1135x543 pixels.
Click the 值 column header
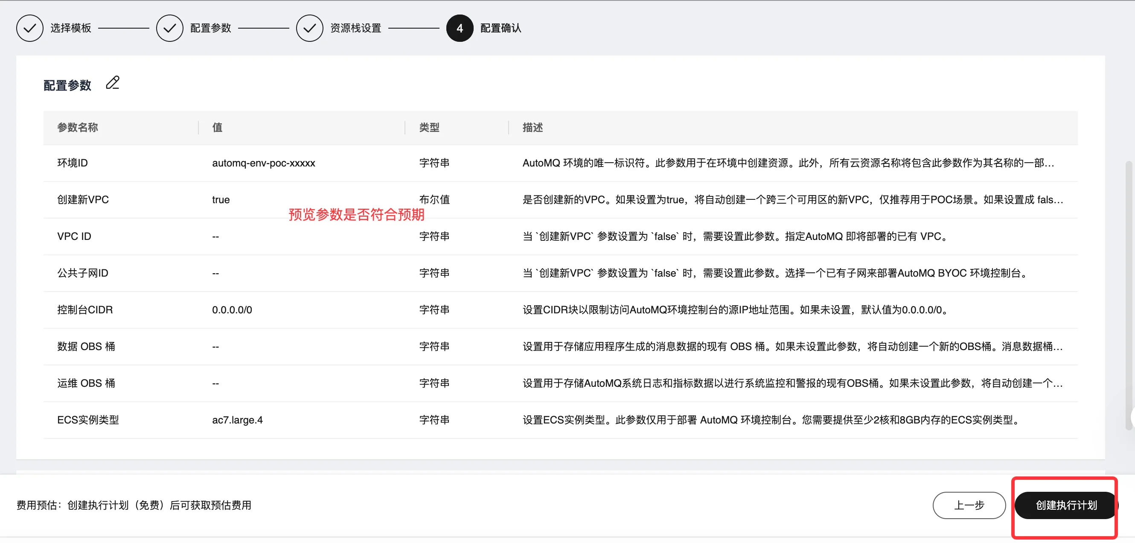click(217, 127)
